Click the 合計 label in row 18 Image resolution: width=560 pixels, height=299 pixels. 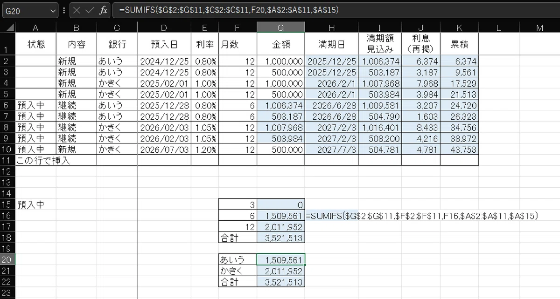point(237,238)
